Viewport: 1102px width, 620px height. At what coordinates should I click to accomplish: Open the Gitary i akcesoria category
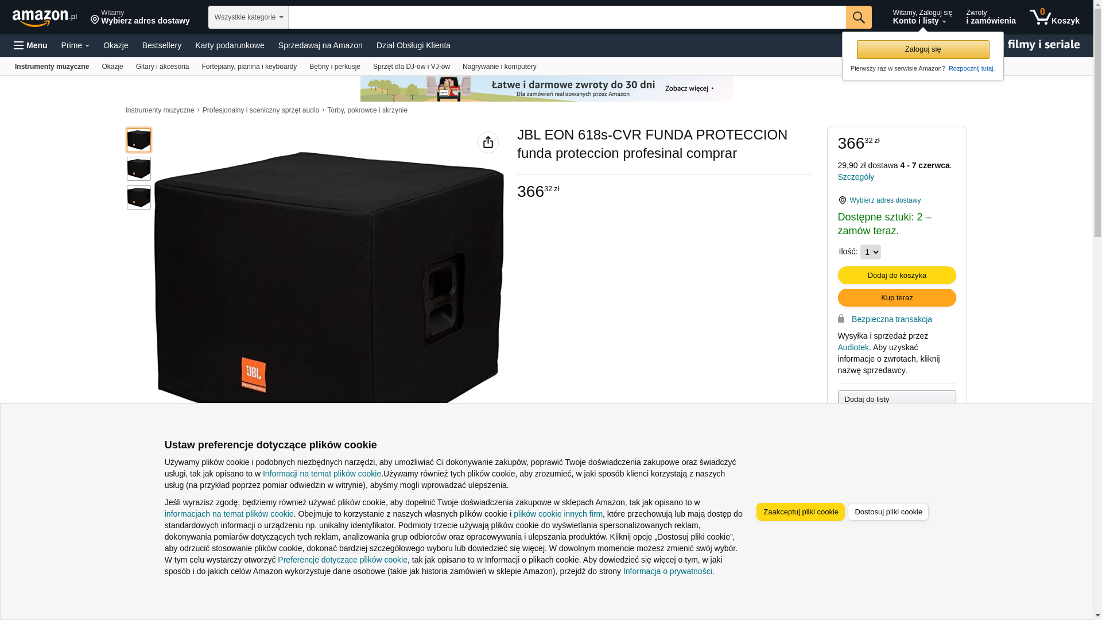[162, 67]
